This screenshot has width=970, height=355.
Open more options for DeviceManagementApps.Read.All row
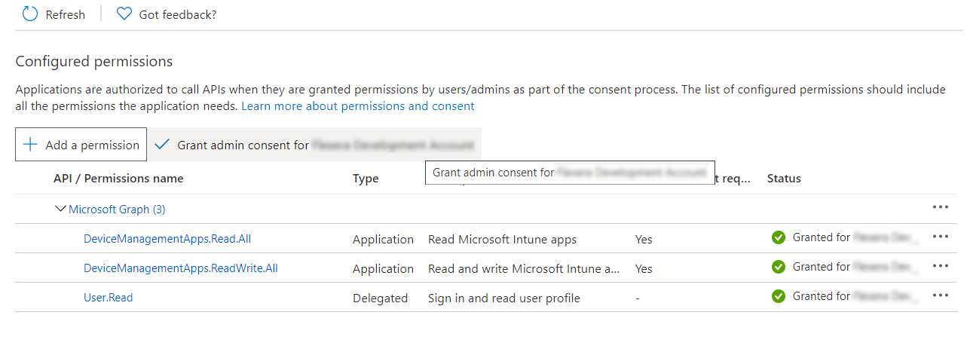(940, 236)
